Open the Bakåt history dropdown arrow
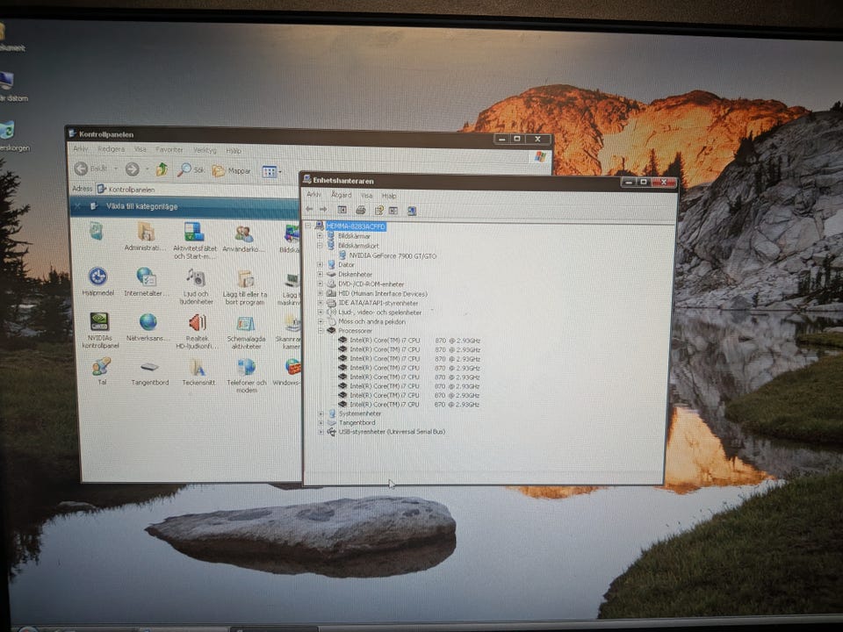 pyautogui.click(x=116, y=169)
